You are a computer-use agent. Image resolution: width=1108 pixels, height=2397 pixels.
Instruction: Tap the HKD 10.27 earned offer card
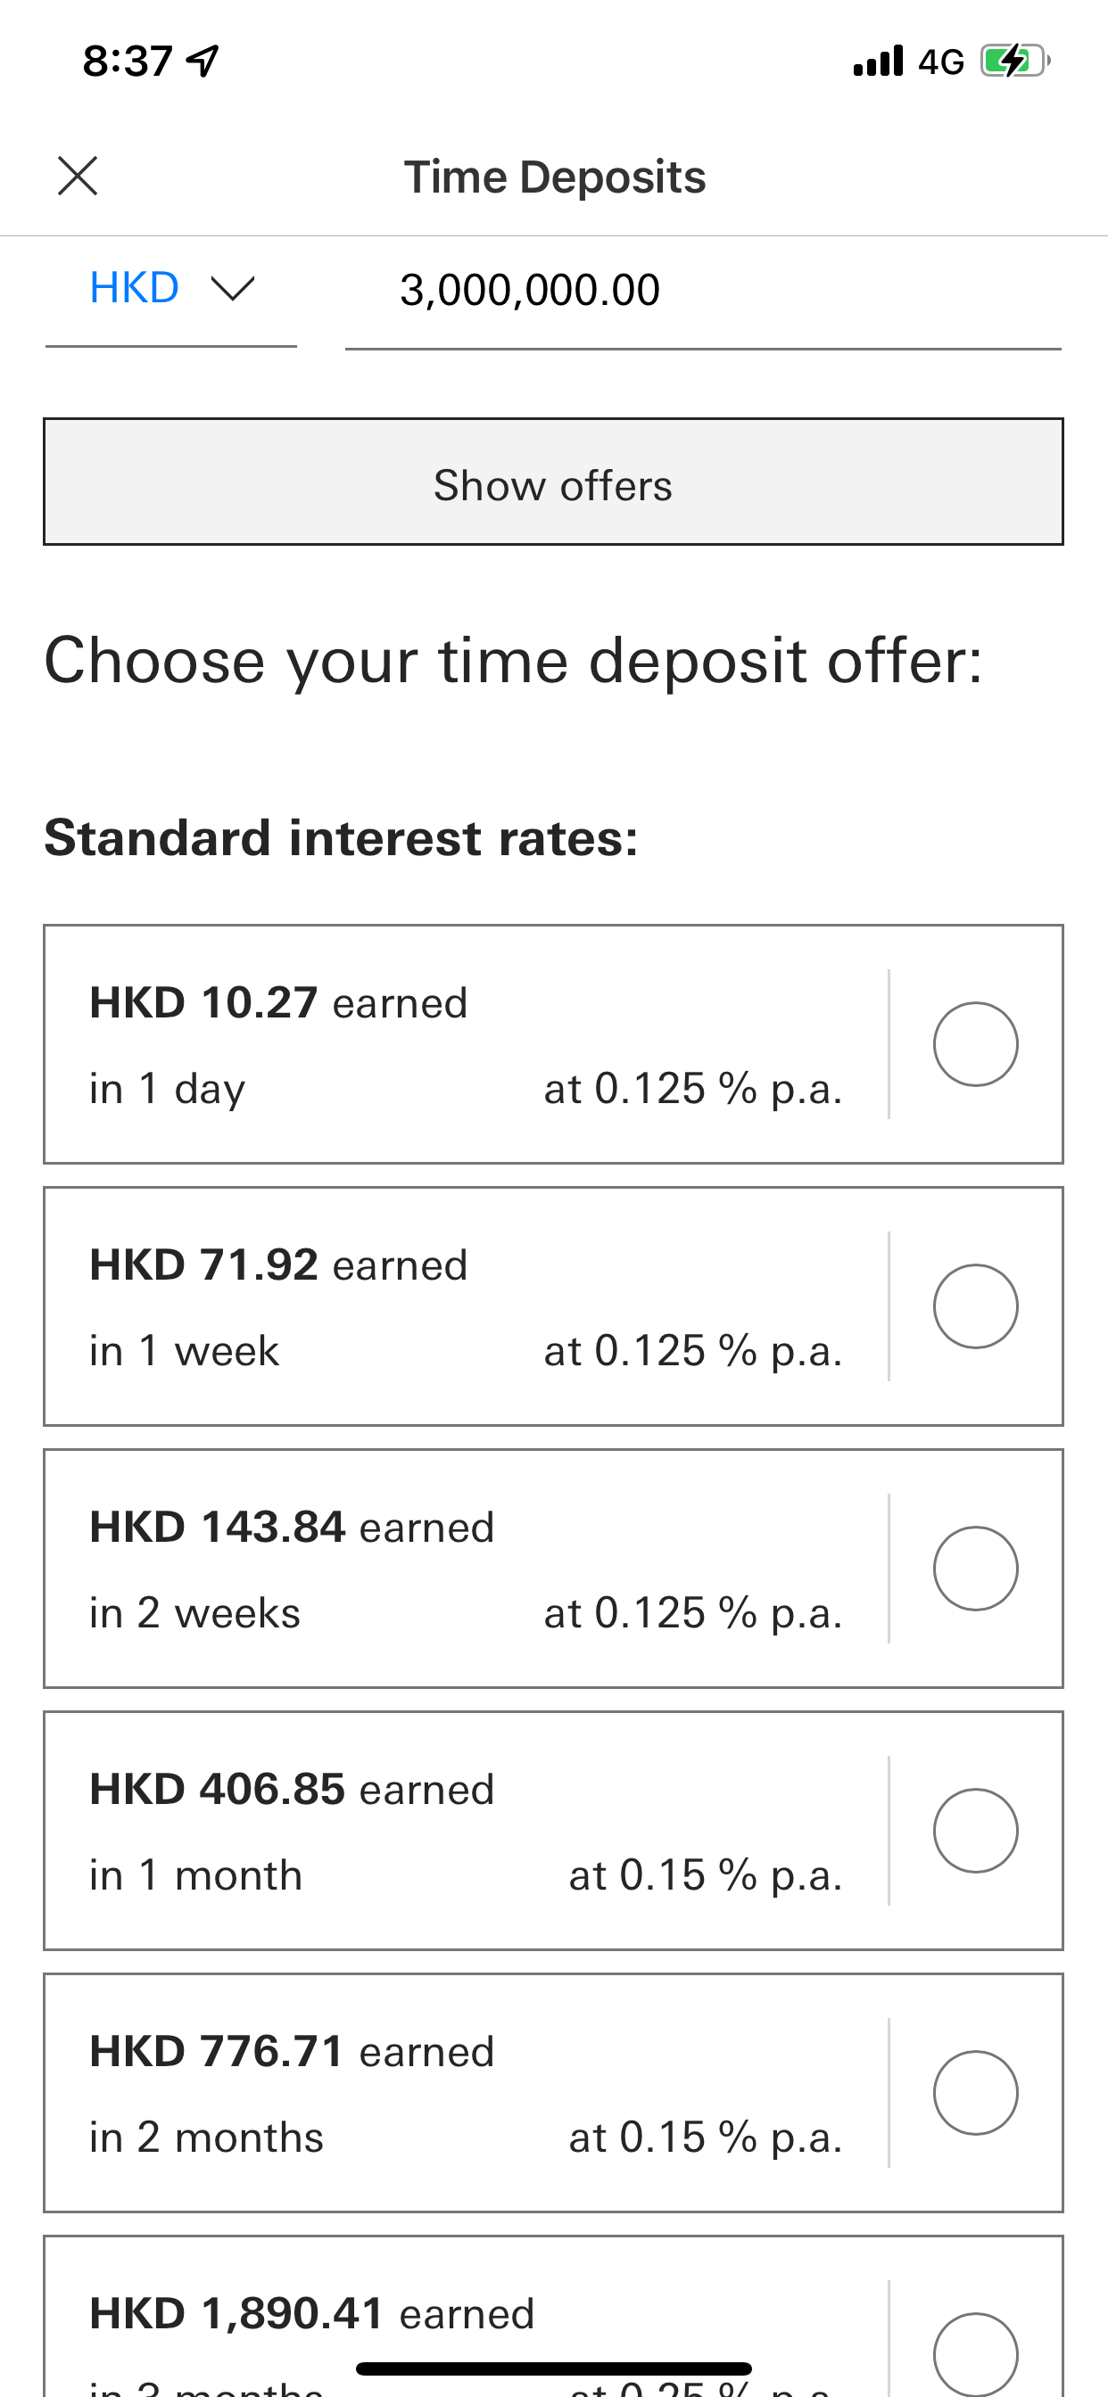pos(466,1044)
